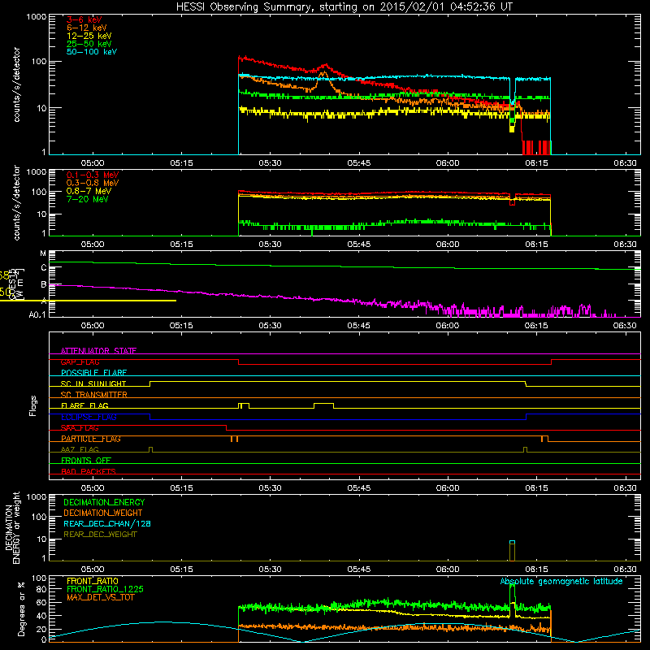Select the MAX_DET_VS_TOT legend label
Screen dimensions: 650x650
[x=101, y=597]
